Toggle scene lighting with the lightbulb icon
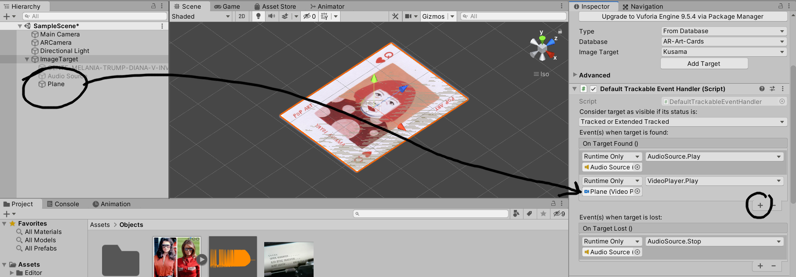 [x=258, y=16]
